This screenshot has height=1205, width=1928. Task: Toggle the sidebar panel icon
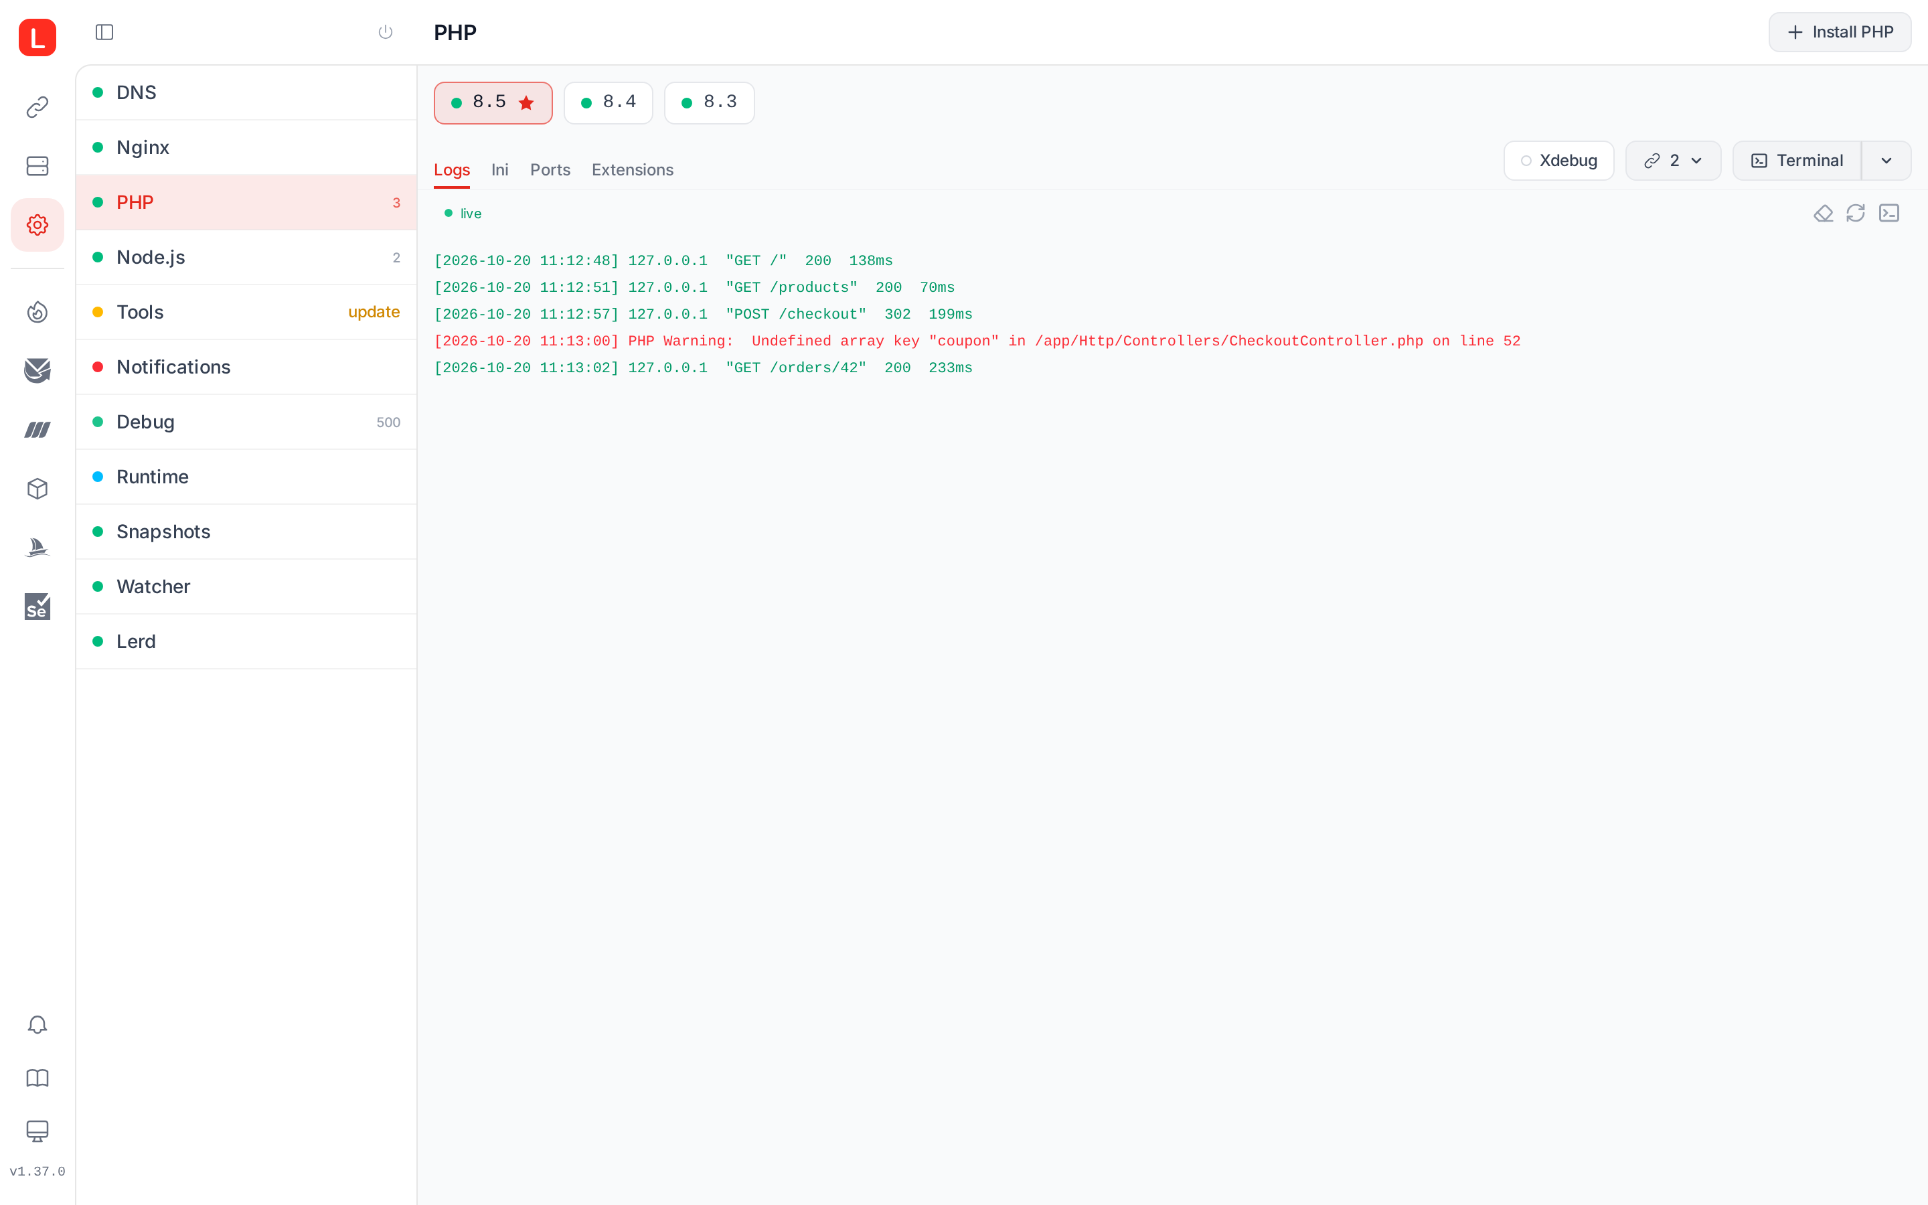click(104, 32)
